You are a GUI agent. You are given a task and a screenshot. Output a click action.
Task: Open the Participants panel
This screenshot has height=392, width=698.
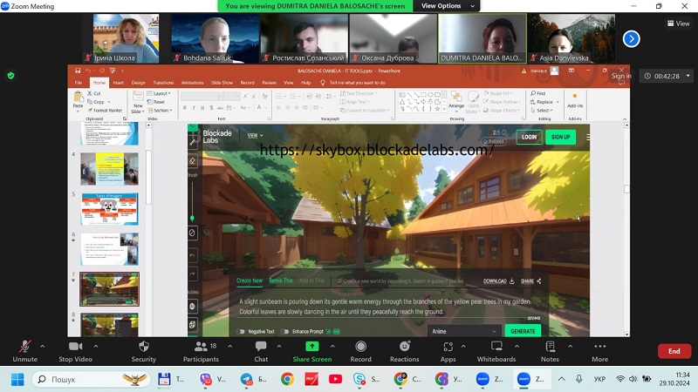pos(201,351)
